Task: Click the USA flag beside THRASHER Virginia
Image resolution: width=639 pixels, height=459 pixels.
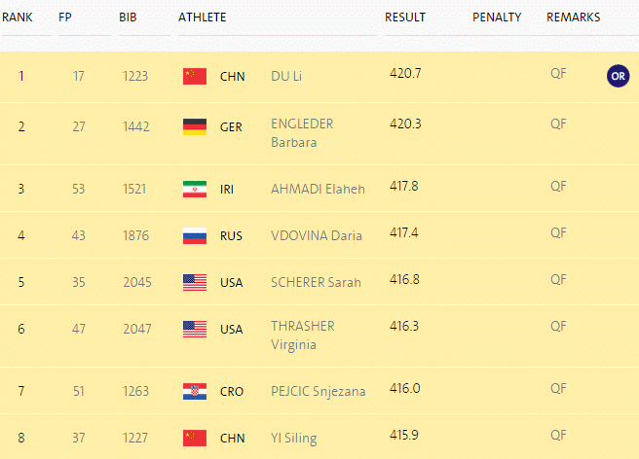Action: click(195, 330)
